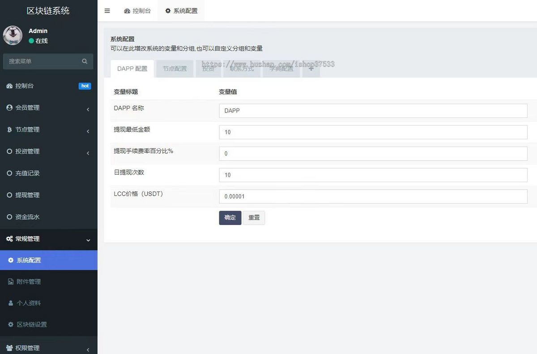This screenshot has height=354, width=537.
Task: Open the 节点配置 tab
Action: [175, 69]
